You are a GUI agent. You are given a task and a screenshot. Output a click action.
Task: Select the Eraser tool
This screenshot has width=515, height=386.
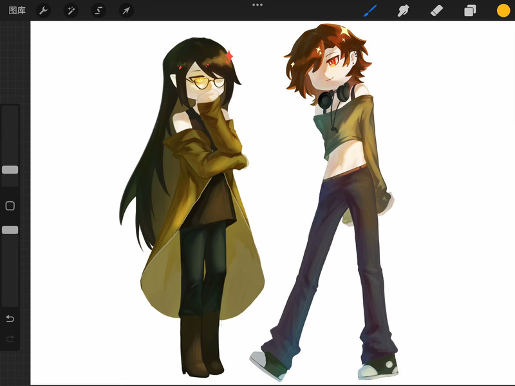[436, 10]
